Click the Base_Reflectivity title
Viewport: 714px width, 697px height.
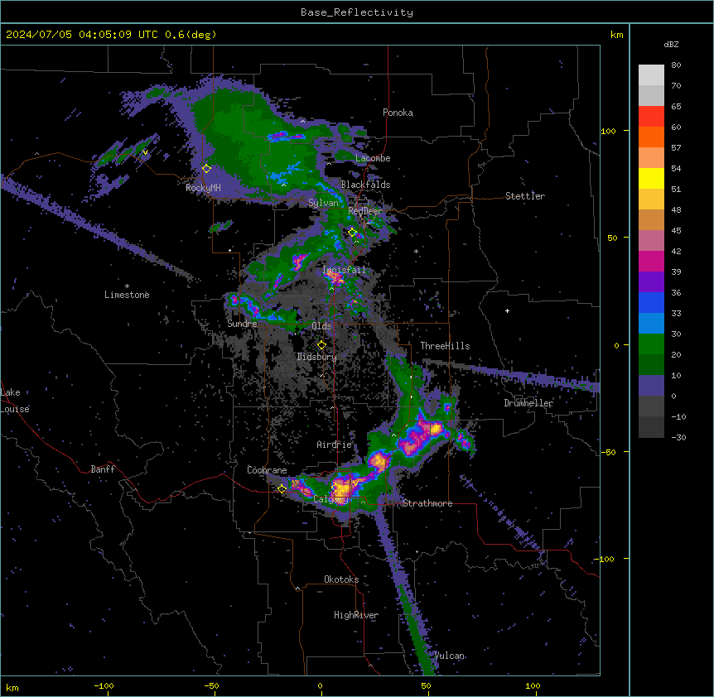[x=357, y=12]
